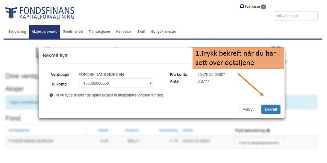Click the Fondsfinans Kapitalforvaltning logo
This screenshot has height=163, width=327.
tap(39, 13)
